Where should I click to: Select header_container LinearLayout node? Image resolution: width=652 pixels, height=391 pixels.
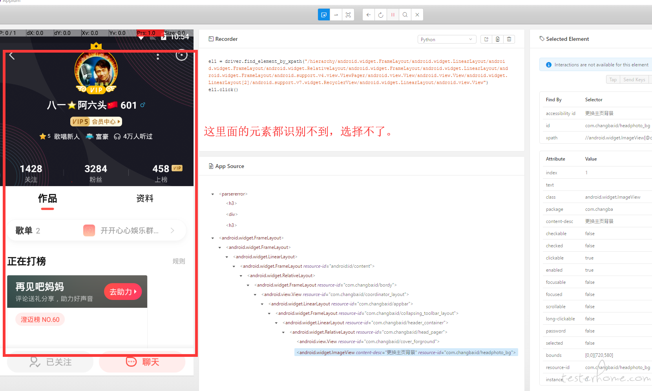(x=365, y=323)
